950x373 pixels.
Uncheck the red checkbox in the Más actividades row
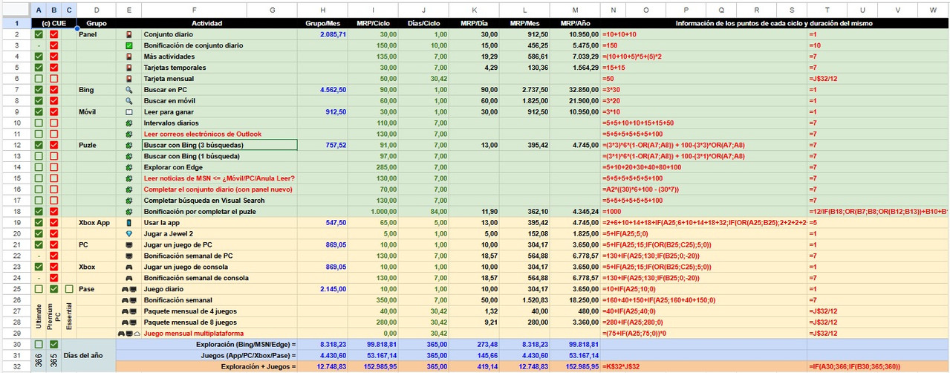pyautogui.click(x=53, y=56)
